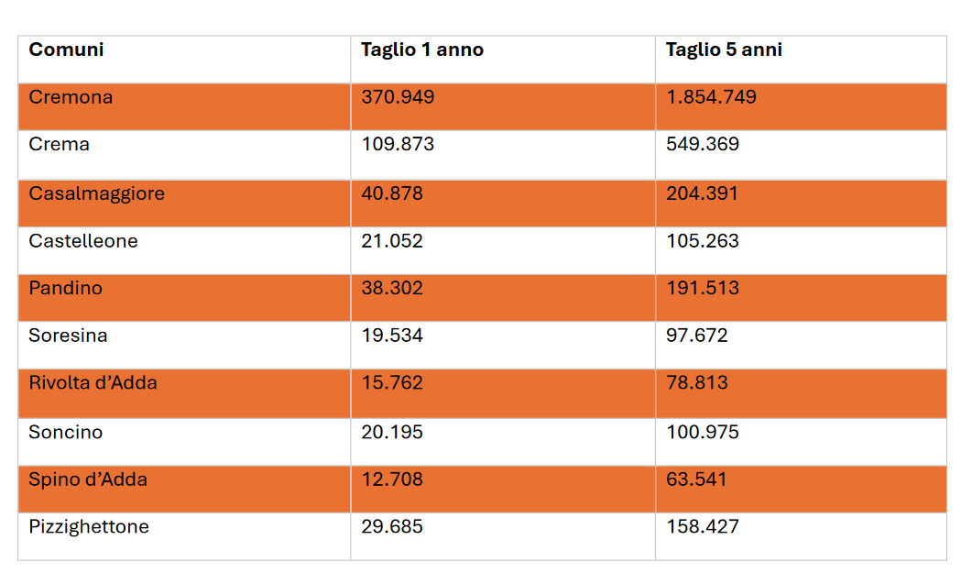
Task: Select the 100.975 Soncino value
Action: point(702,432)
